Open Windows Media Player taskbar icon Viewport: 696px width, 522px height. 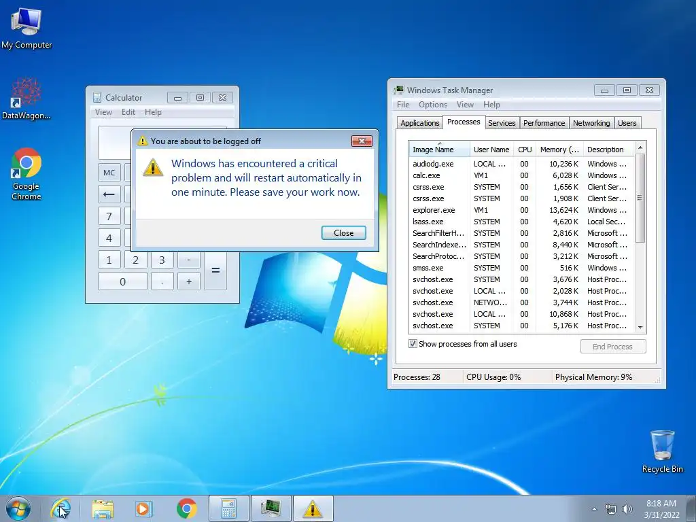tap(144, 508)
